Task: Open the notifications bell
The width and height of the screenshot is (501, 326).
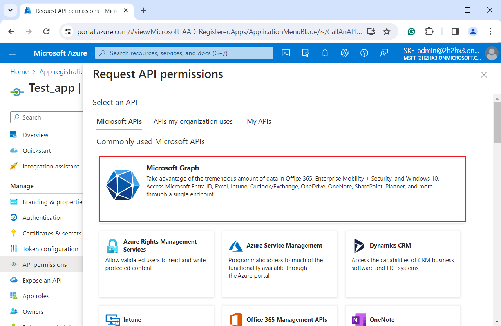Action: click(325, 53)
